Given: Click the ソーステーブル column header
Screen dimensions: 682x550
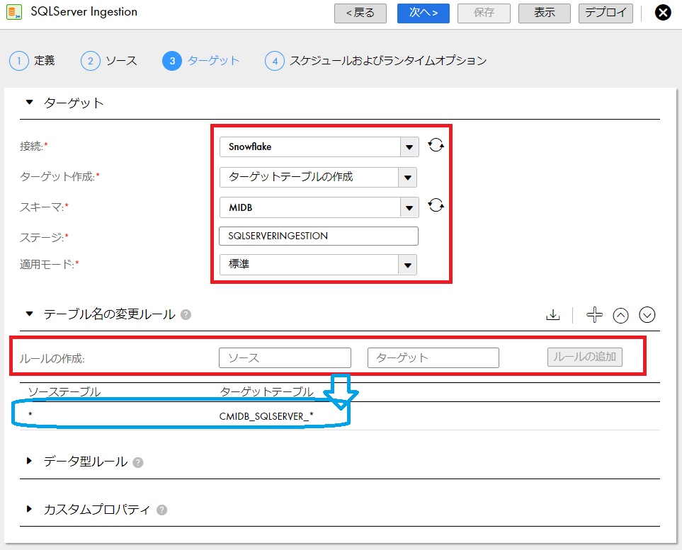Looking at the screenshot, I should click(64, 391).
